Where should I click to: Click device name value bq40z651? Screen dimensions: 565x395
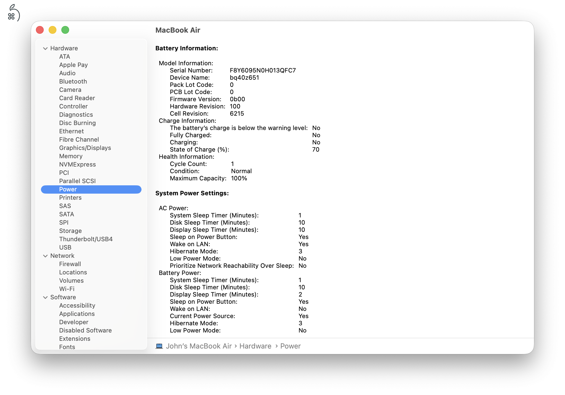coord(244,77)
